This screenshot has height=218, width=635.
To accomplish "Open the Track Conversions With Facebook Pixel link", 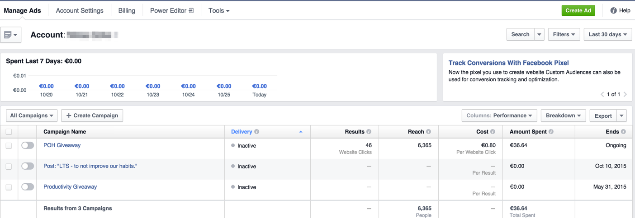I will [508, 63].
